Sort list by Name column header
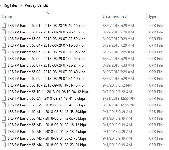This screenshot has width=169, height=150. coord(7,16)
